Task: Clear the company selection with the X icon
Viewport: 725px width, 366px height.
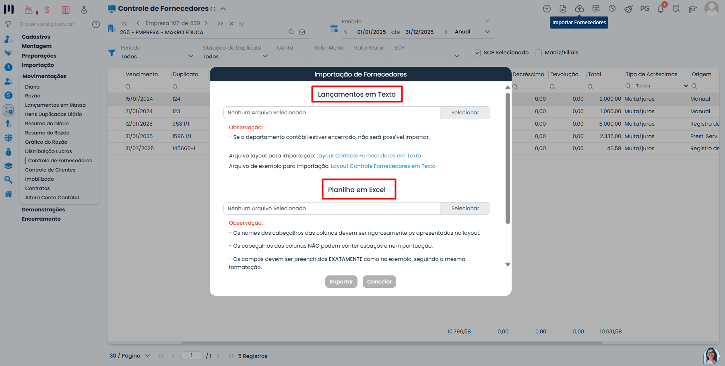Action: [231, 24]
